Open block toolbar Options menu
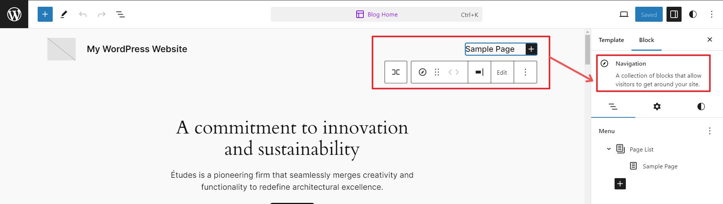Screen dimensions: 723x204 tap(525, 72)
